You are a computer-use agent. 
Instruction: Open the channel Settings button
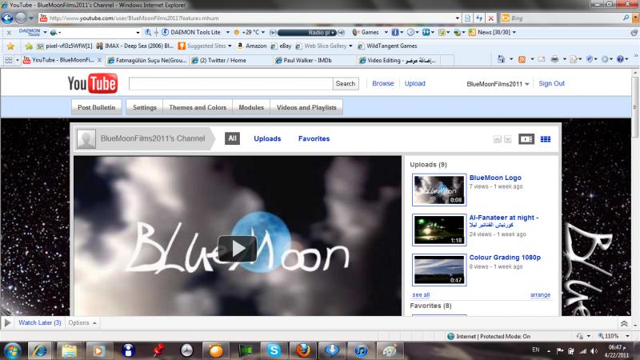tap(145, 107)
